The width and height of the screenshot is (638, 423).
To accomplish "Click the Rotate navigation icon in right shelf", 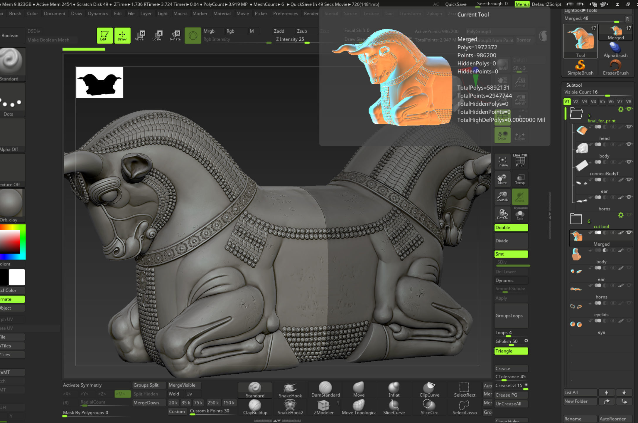I will 502,214.
